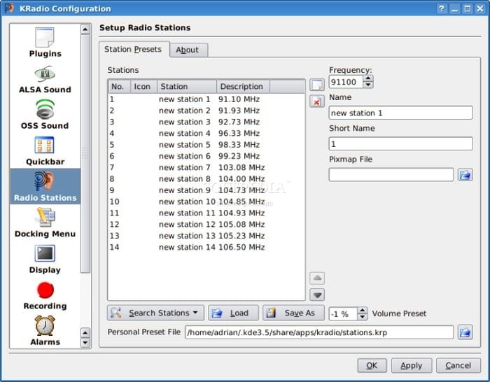Click the KRadio title bar app icon
The image size is (490, 382).
pyautogui.click(x=9, y=8)
